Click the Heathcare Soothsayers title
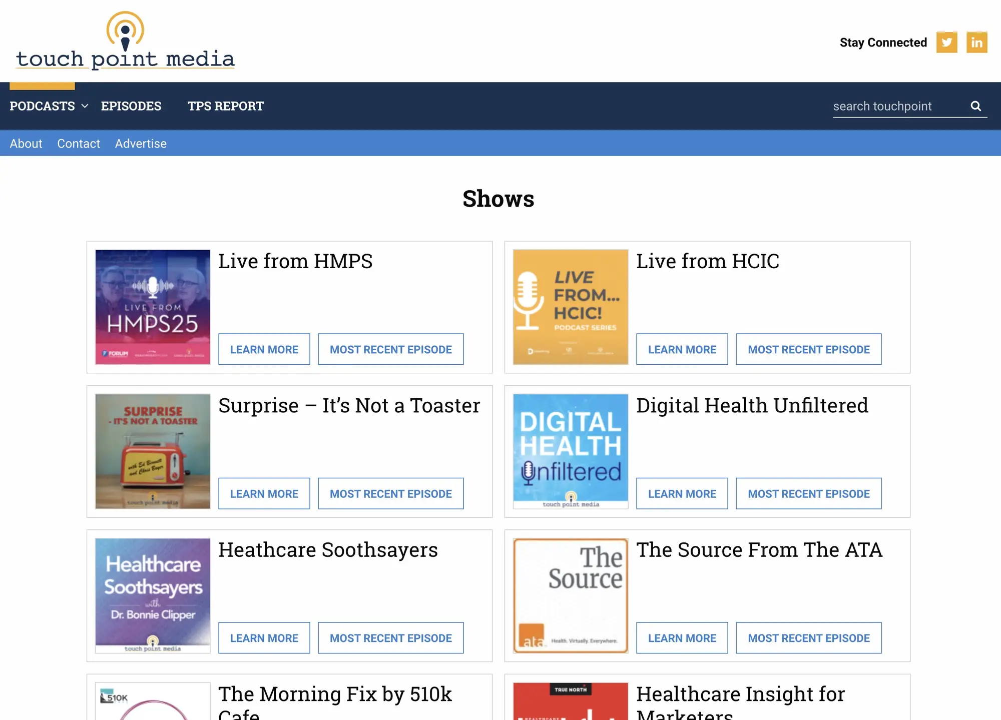Screen dimensions: 1001x720 pos(328,550)
